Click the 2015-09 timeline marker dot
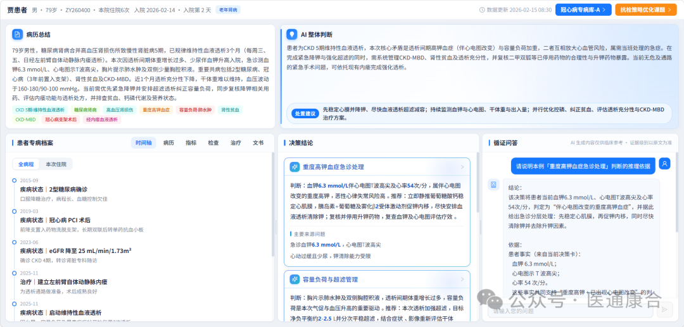 (x=15, y=180)
